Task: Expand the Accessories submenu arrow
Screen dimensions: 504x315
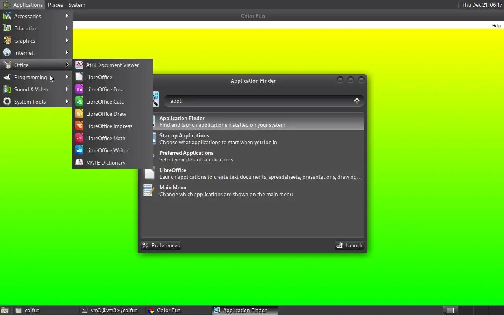Action: point(67,16)
